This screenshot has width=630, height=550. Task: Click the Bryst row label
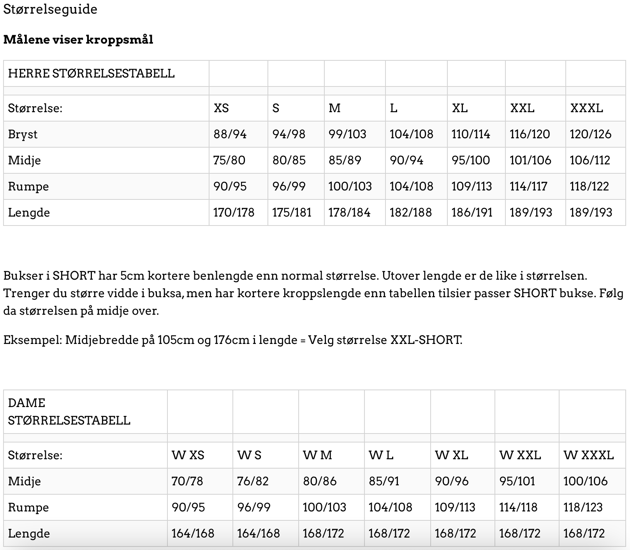tap(23, 134)
